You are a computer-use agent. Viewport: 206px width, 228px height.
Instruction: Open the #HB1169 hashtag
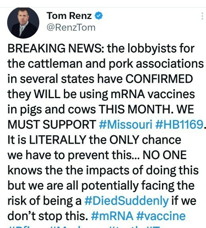pos(179,124)
